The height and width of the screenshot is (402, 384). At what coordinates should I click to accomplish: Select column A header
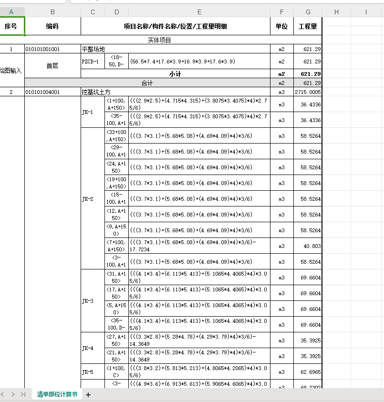[x=11, y=12]
